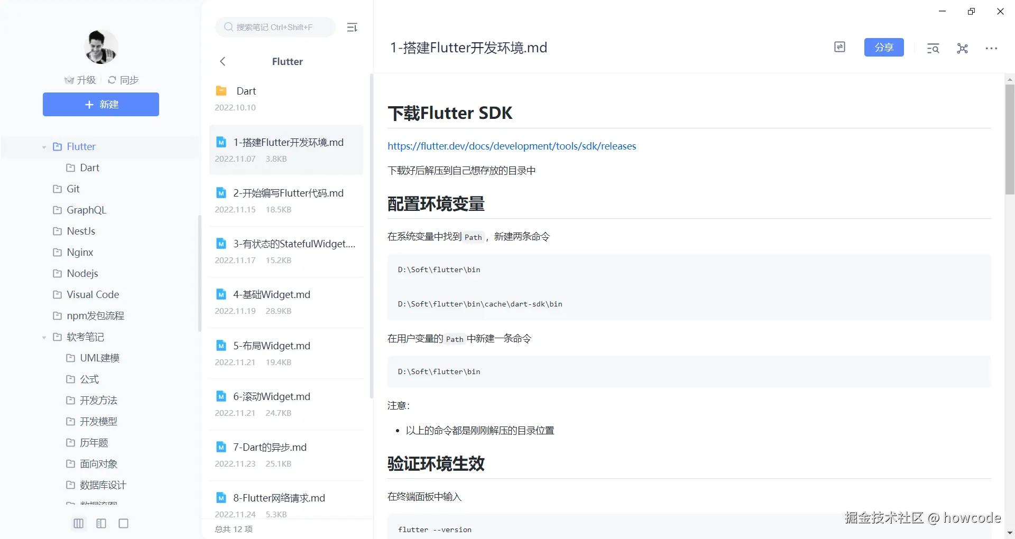The image size is (1015, 539).
Task: Open the mind map icon
Action: tap(962, 48)
